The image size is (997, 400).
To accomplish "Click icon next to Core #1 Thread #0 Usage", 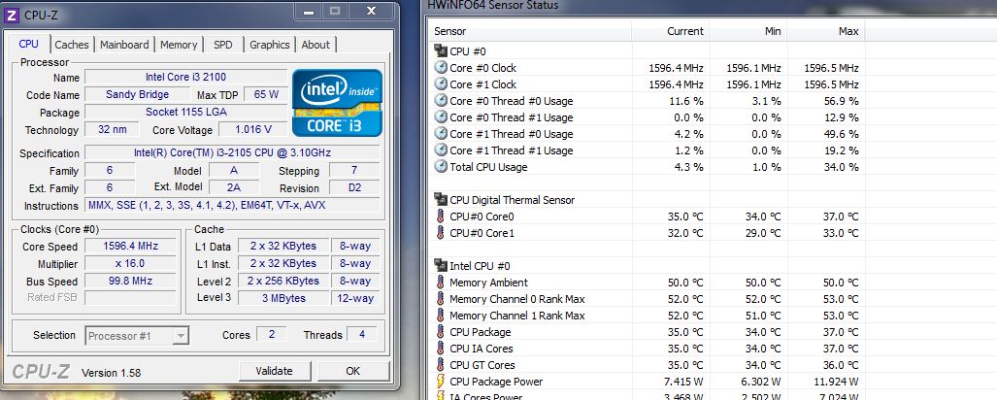I will (441, 134).
